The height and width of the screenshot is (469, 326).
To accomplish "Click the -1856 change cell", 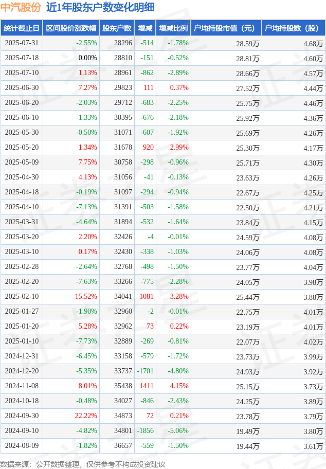I will (x=145, y=431).
